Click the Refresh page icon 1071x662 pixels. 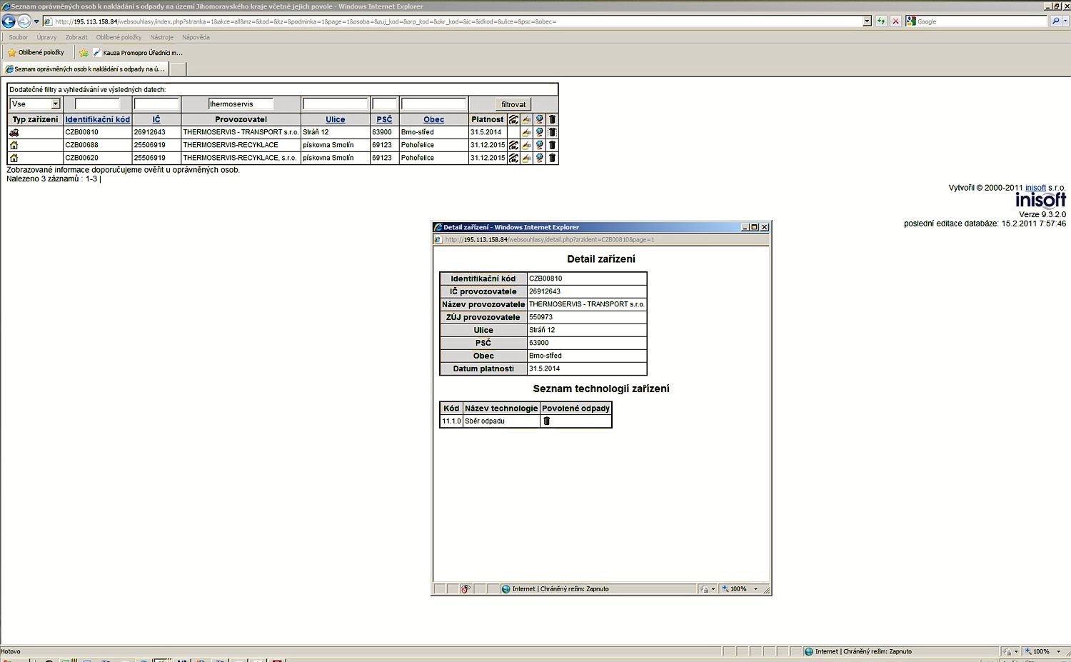881,21
